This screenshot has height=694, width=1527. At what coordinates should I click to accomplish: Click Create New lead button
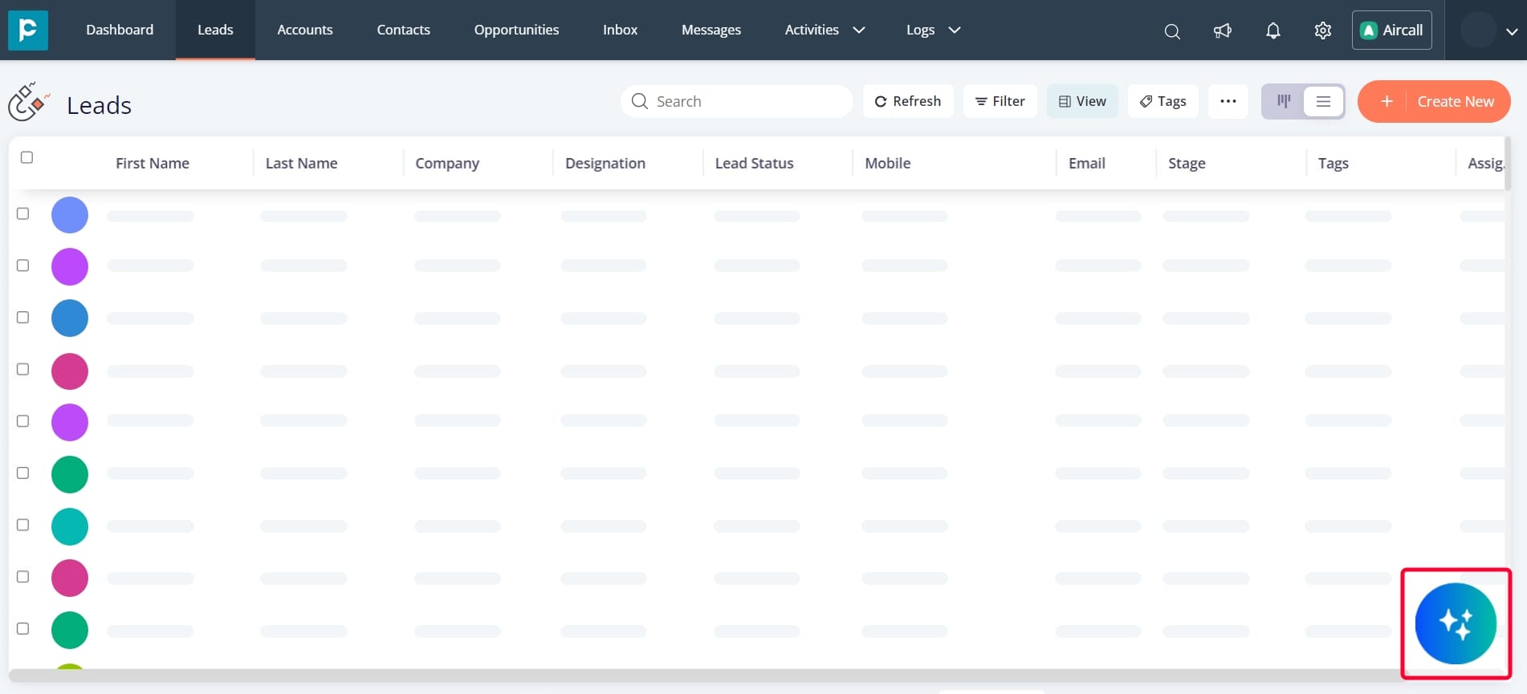1434,101
